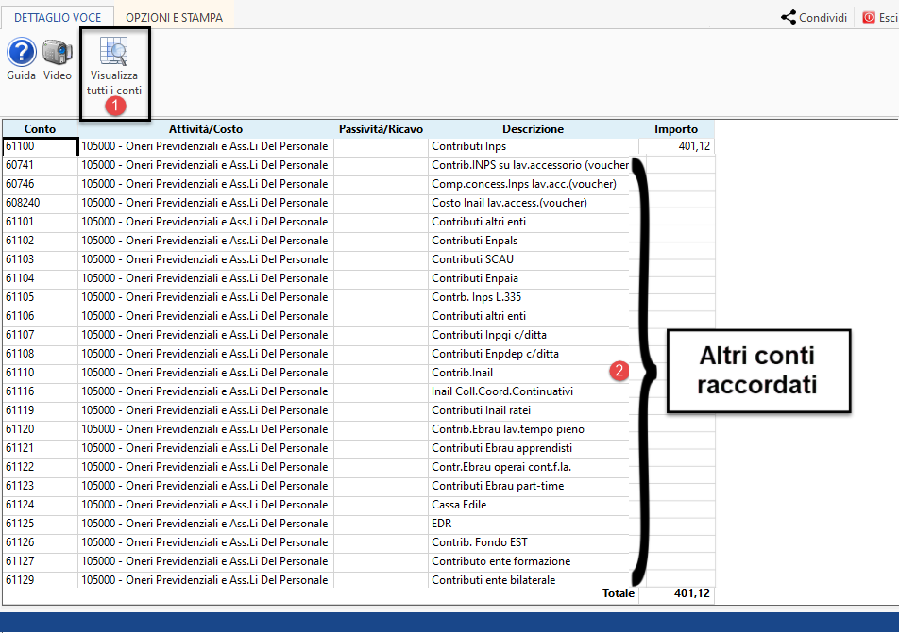
Task: Select account cell 61125
Action: pos(40,525)
